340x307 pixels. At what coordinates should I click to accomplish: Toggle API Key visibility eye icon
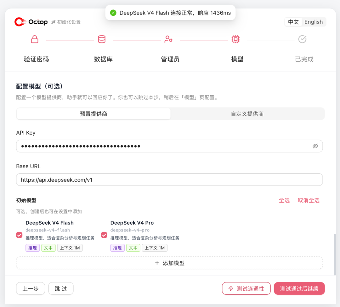(x=315, y=146)
